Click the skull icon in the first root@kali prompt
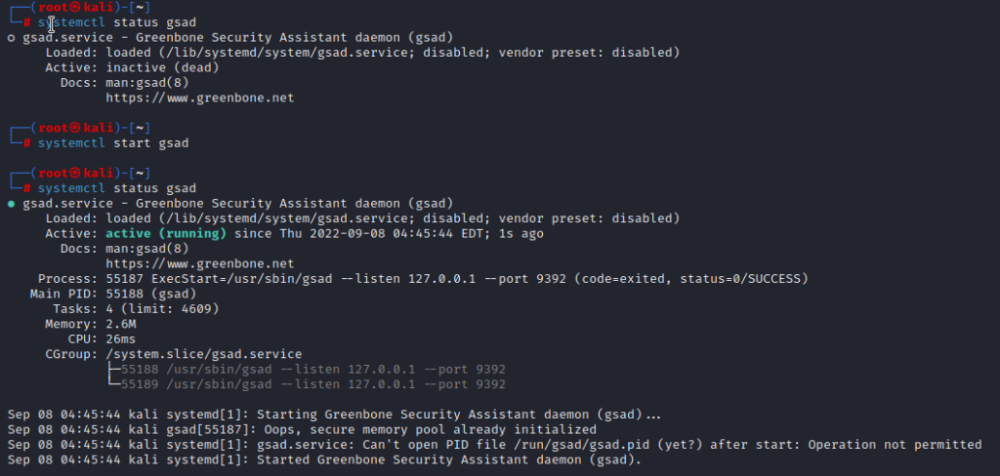 (x=75, y=8)
